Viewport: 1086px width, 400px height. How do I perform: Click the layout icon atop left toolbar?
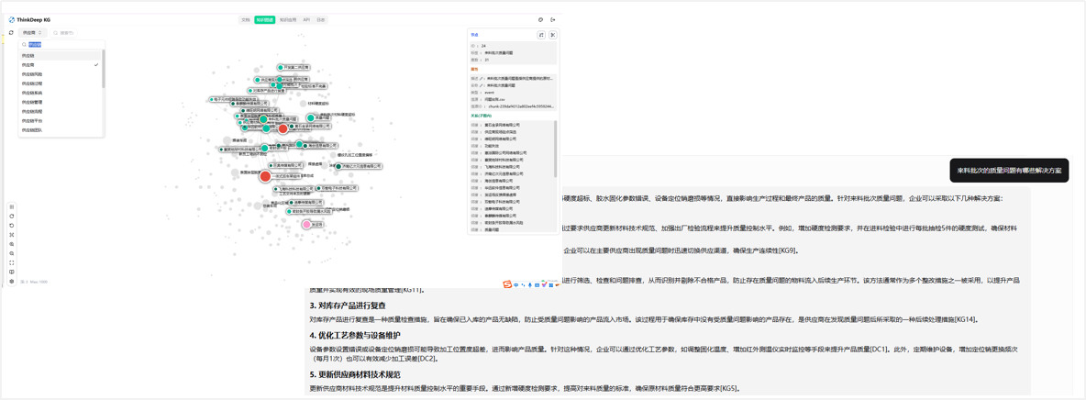[x=12, y=207]
